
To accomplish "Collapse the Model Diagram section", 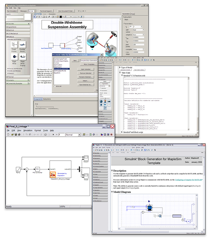I will coord(112,192).
